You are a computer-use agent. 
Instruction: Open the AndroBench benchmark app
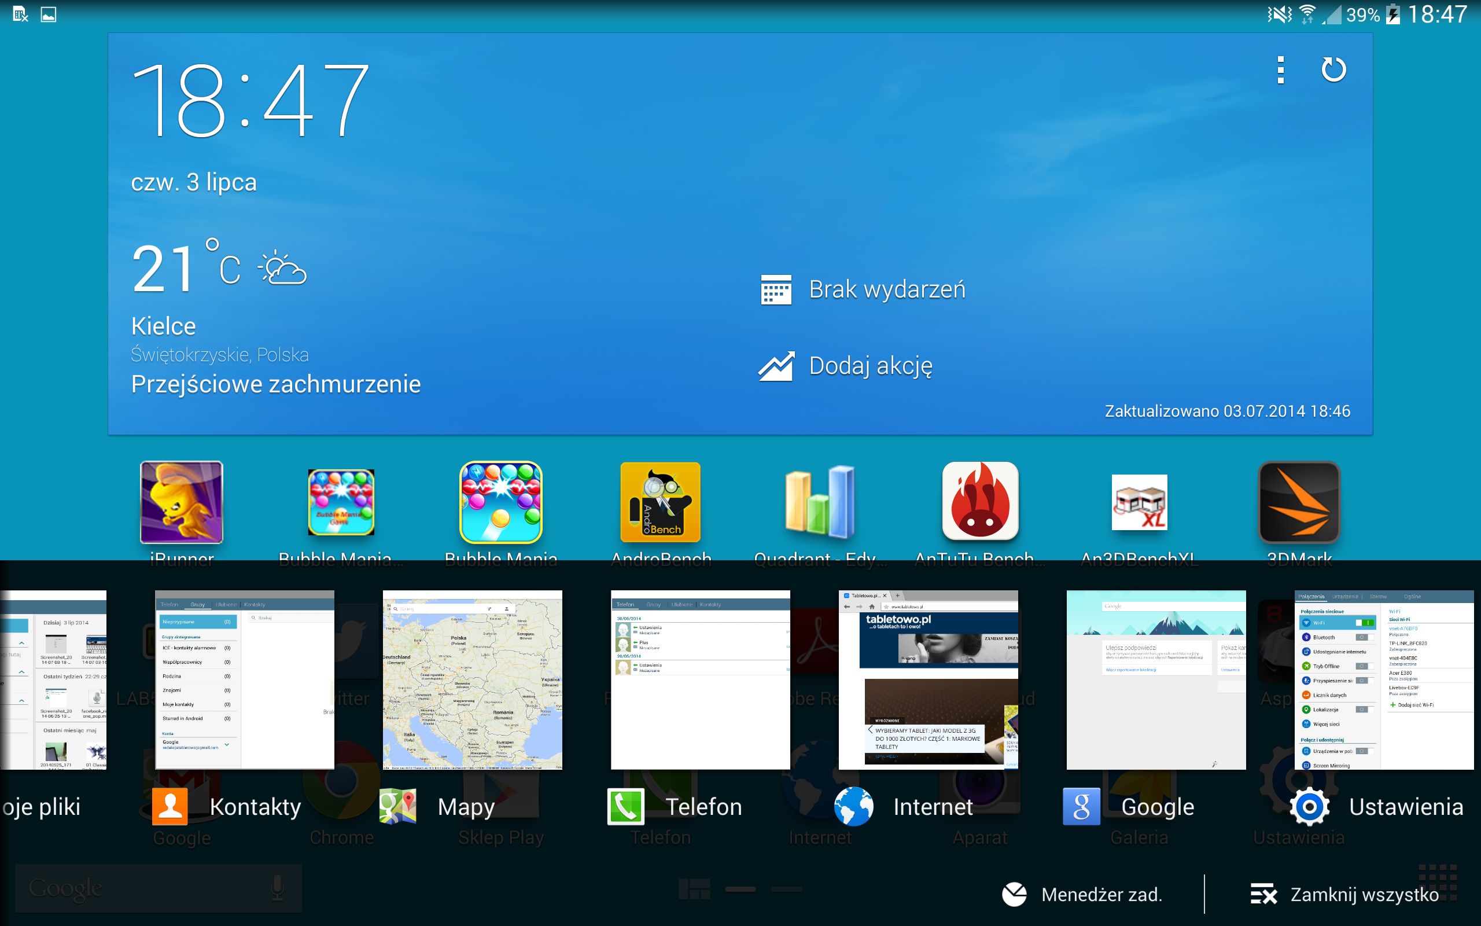(x=660, y=502)
